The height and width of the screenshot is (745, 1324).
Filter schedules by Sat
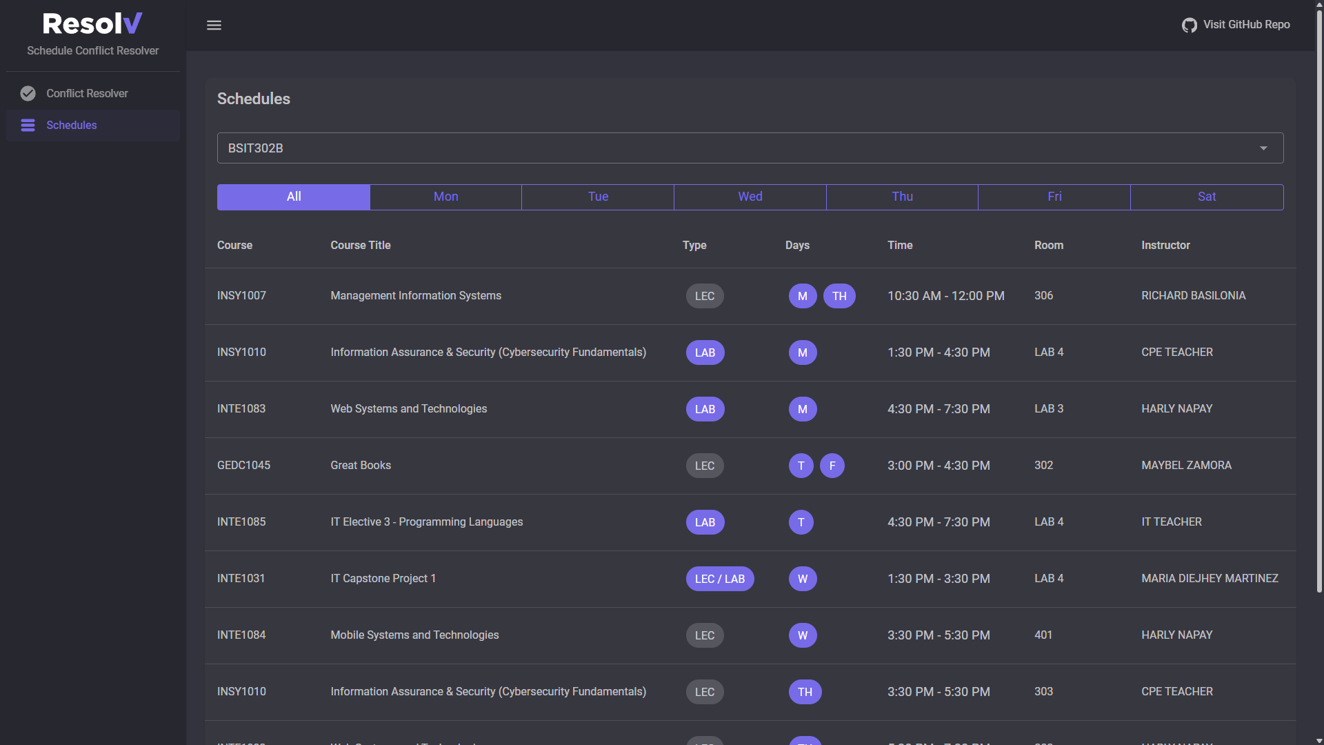(1206, 197)
